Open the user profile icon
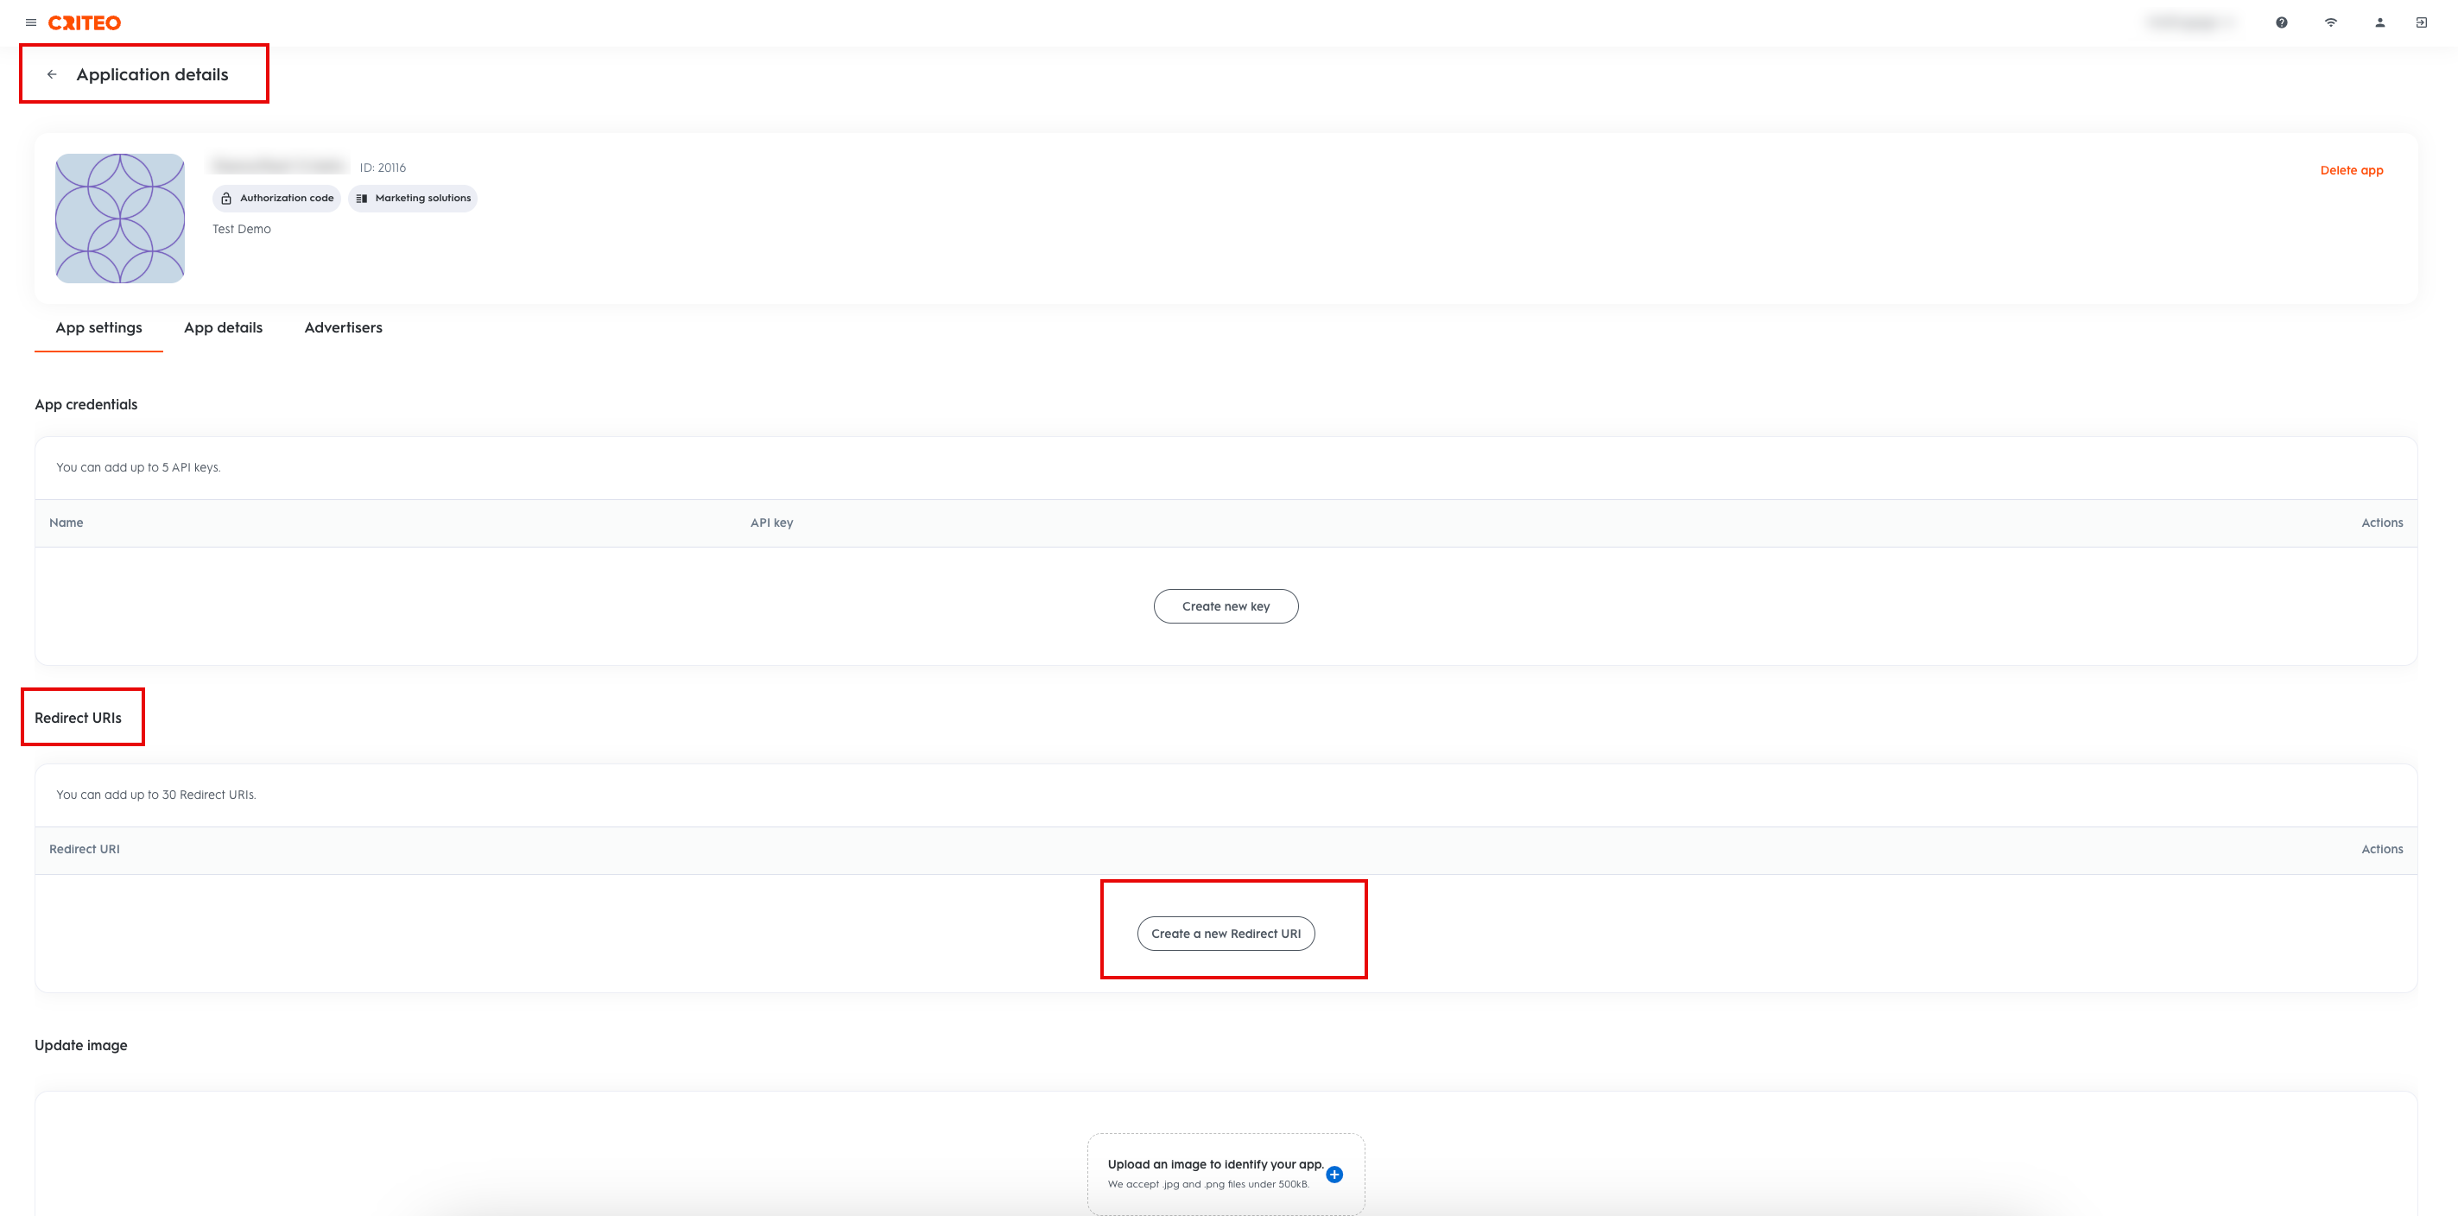This screenshot has height=1216, width=2458. tap(2379, 22)
